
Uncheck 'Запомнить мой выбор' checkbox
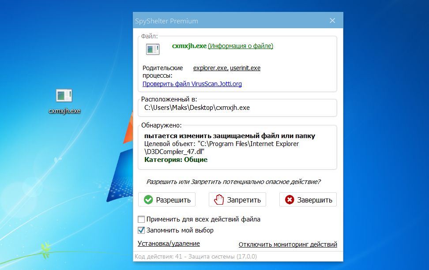tap(141, 230)
